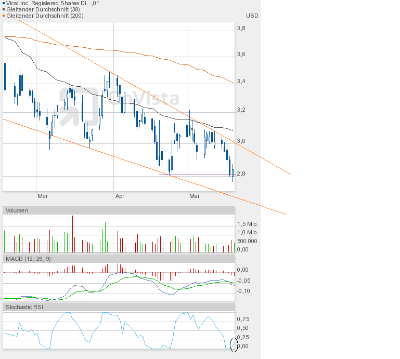Open the Stochastic RSI panel header
The width and height of the screenshot is (400, 359).
coord(24,307)
